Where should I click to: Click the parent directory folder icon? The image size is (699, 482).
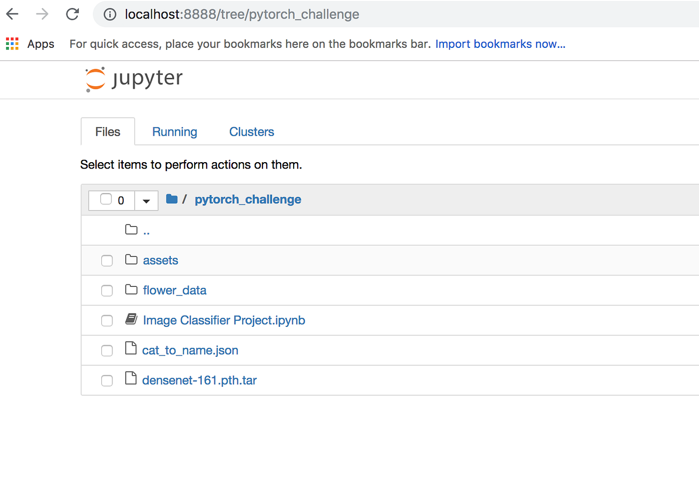click(131, 230)
